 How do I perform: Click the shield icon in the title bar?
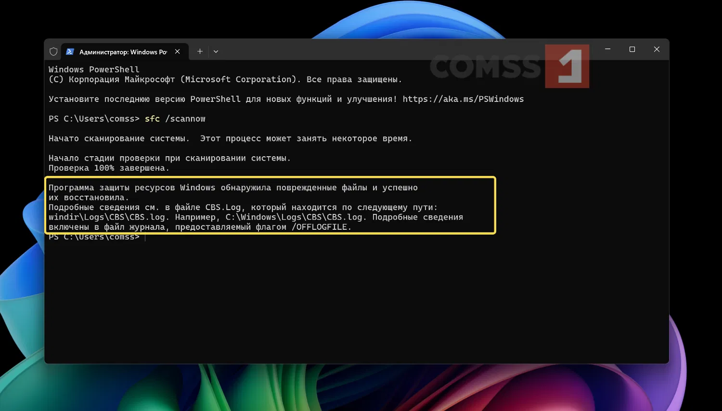[x=53, y=51]
